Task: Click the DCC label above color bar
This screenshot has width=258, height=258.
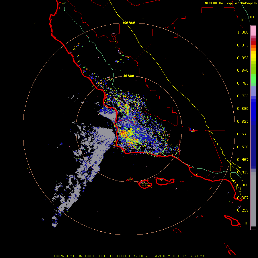Action: 252,17
